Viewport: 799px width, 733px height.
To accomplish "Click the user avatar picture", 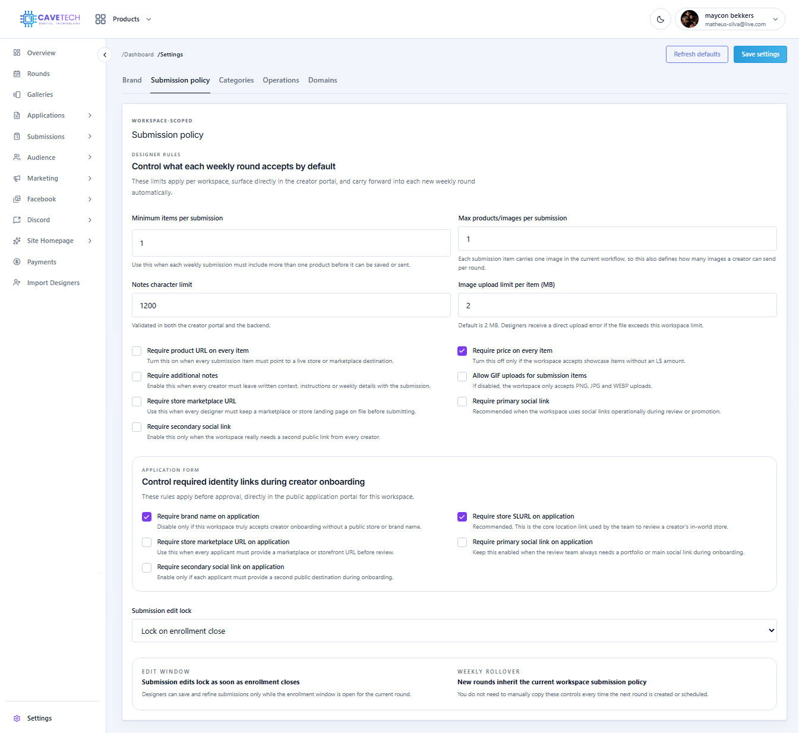I will 690,19.
